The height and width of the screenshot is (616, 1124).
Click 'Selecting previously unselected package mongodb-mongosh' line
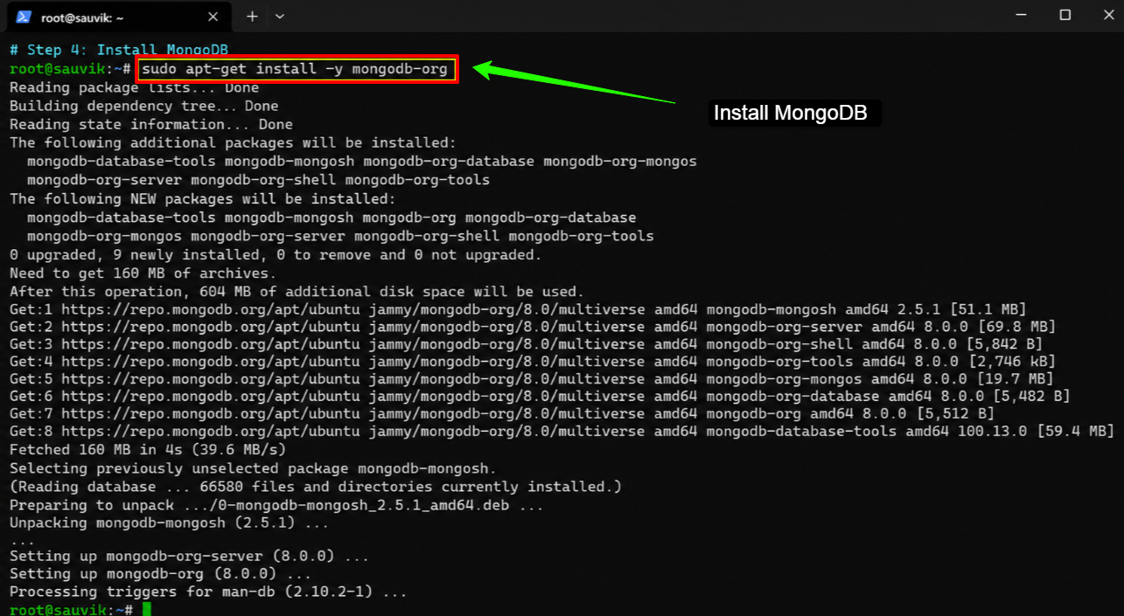point(253,468)
